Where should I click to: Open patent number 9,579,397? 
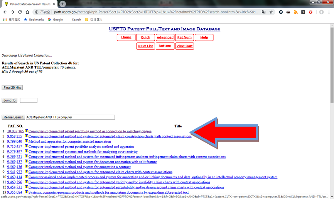[15, 152]
